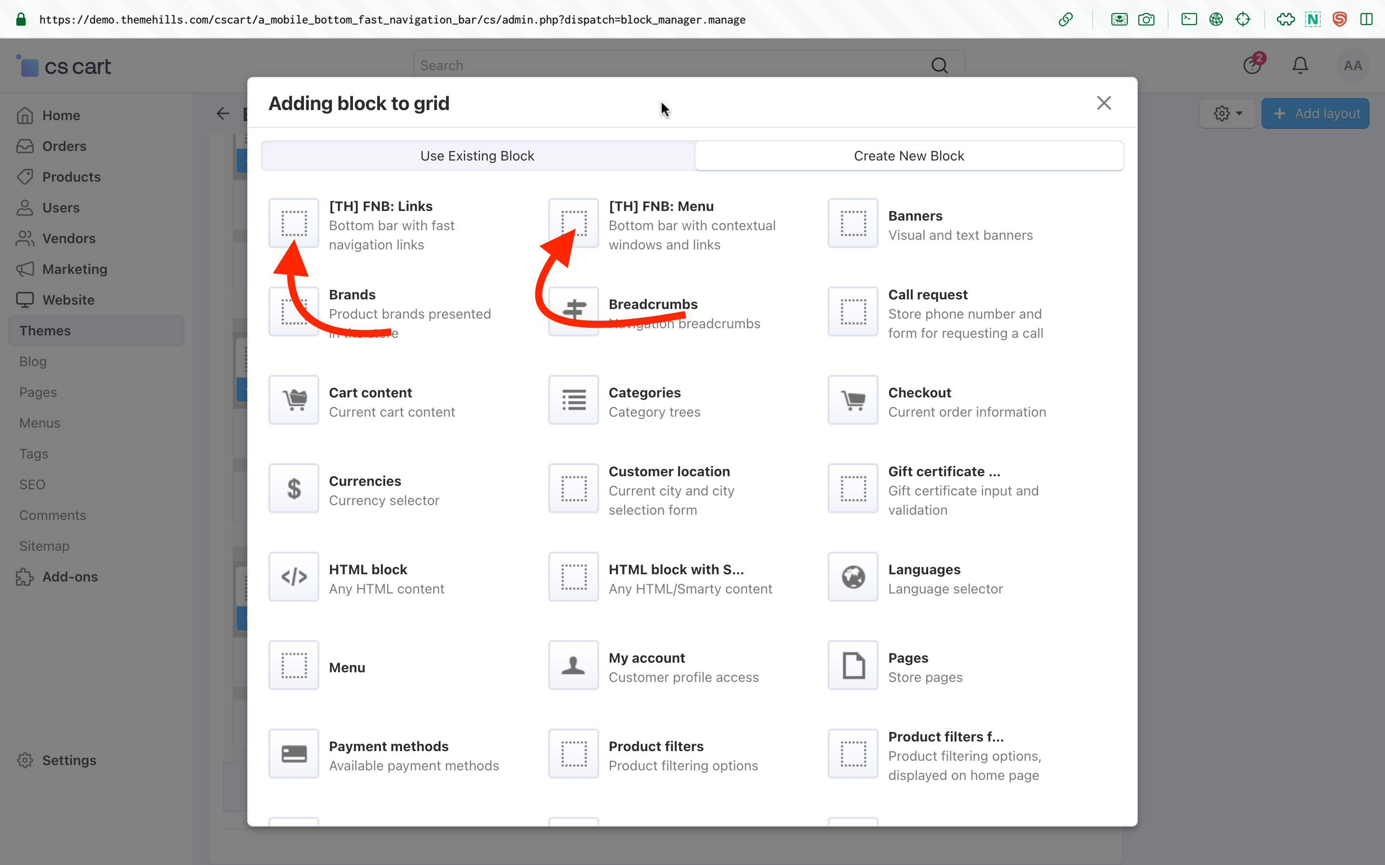
Task: Choose the Currencies dollar icon block
Action: (x=294, y=489)
